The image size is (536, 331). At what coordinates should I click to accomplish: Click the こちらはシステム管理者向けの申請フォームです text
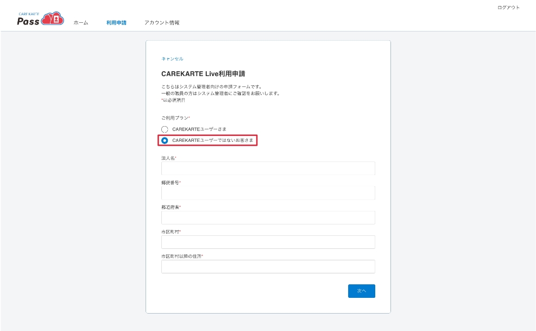tap(211, 86)
